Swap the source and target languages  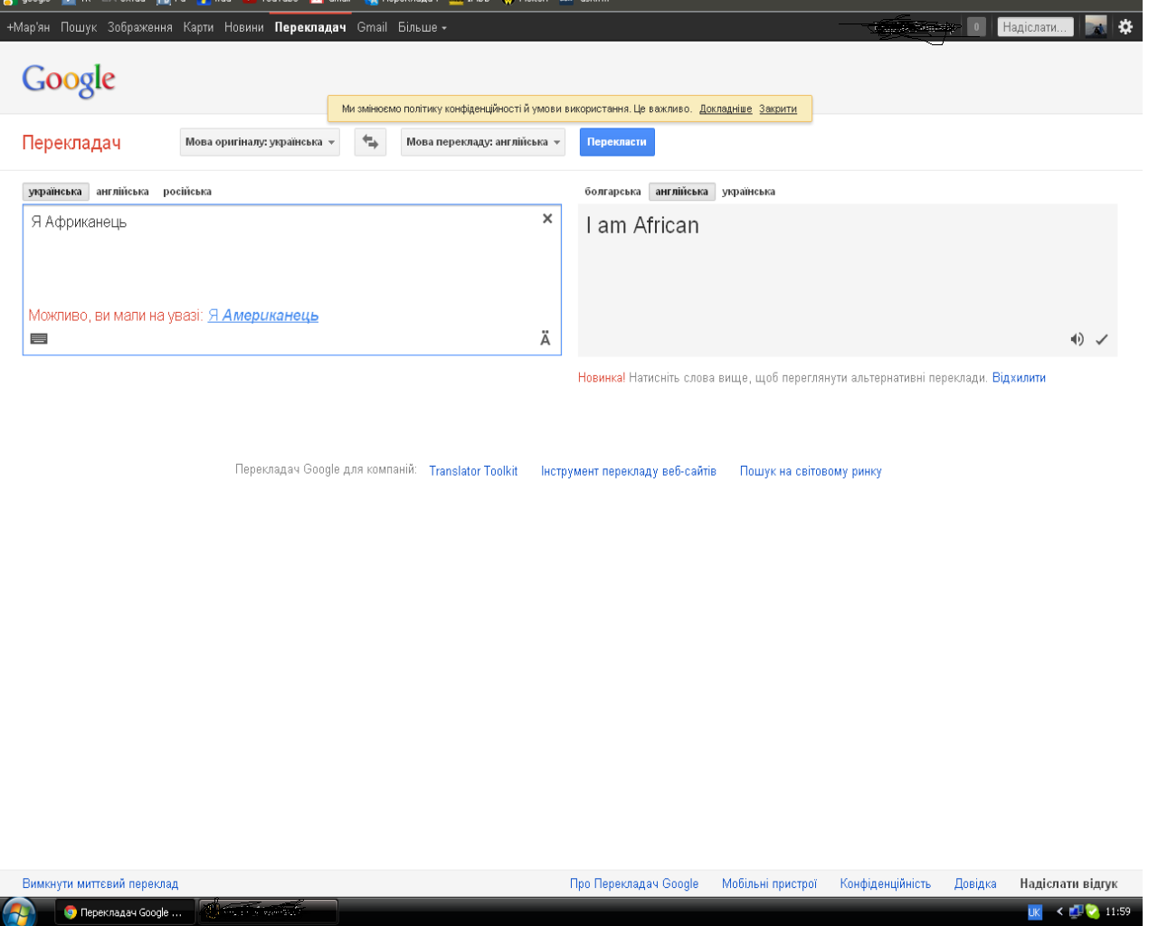click(370, 142)
